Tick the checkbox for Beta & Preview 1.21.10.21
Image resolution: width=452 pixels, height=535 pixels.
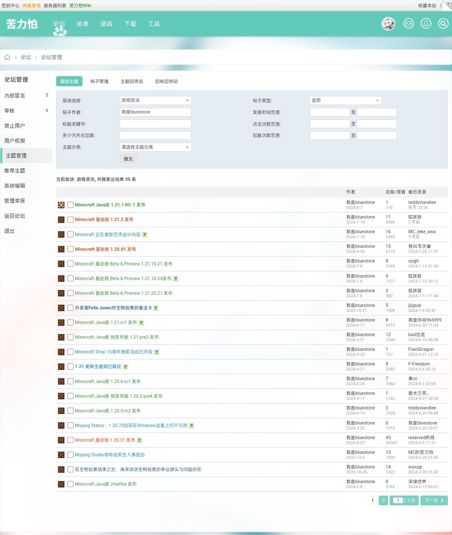70,264
